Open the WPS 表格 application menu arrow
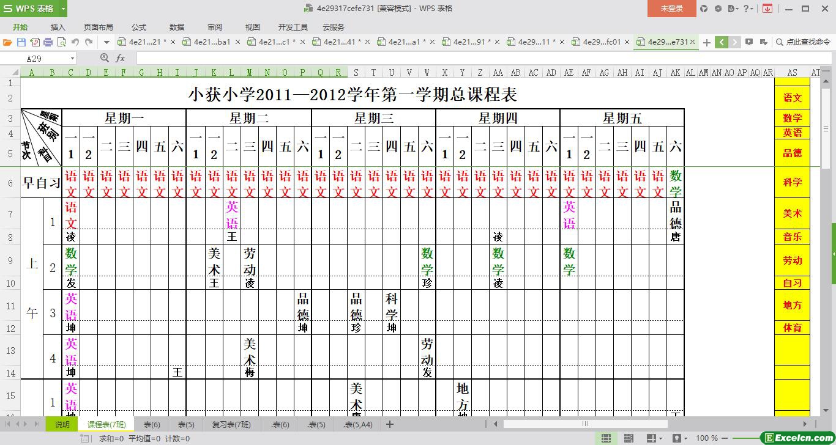 (64, 9)
